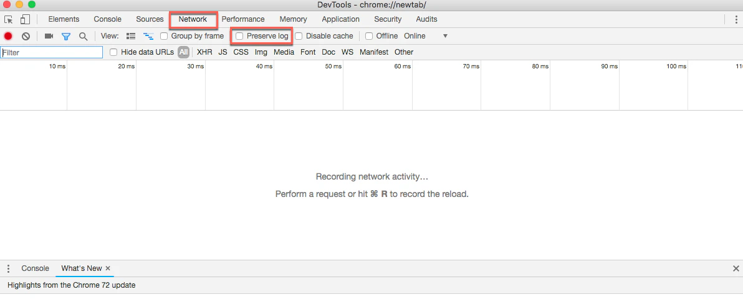Click 'Highlights from the Chrome 72 update' text
This screenshot has height=302, width=743.
(x=72, y=285)
